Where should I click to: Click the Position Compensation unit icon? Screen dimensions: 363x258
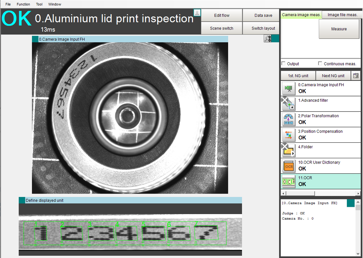[x=289, y=135]
